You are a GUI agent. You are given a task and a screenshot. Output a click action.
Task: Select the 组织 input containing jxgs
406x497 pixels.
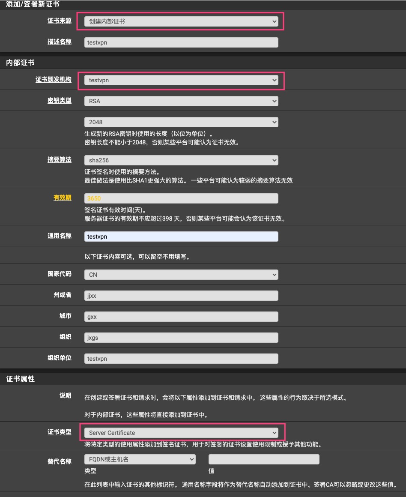point(181,338)
